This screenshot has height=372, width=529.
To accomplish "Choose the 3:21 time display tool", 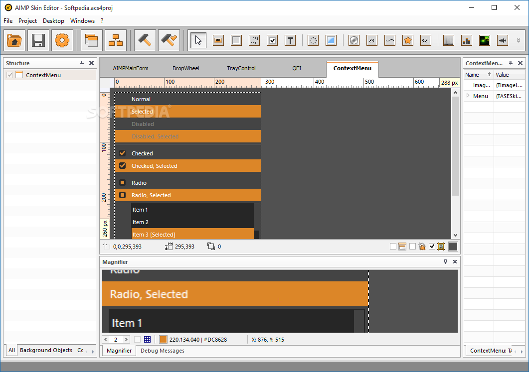I will (x=426, y=41).
